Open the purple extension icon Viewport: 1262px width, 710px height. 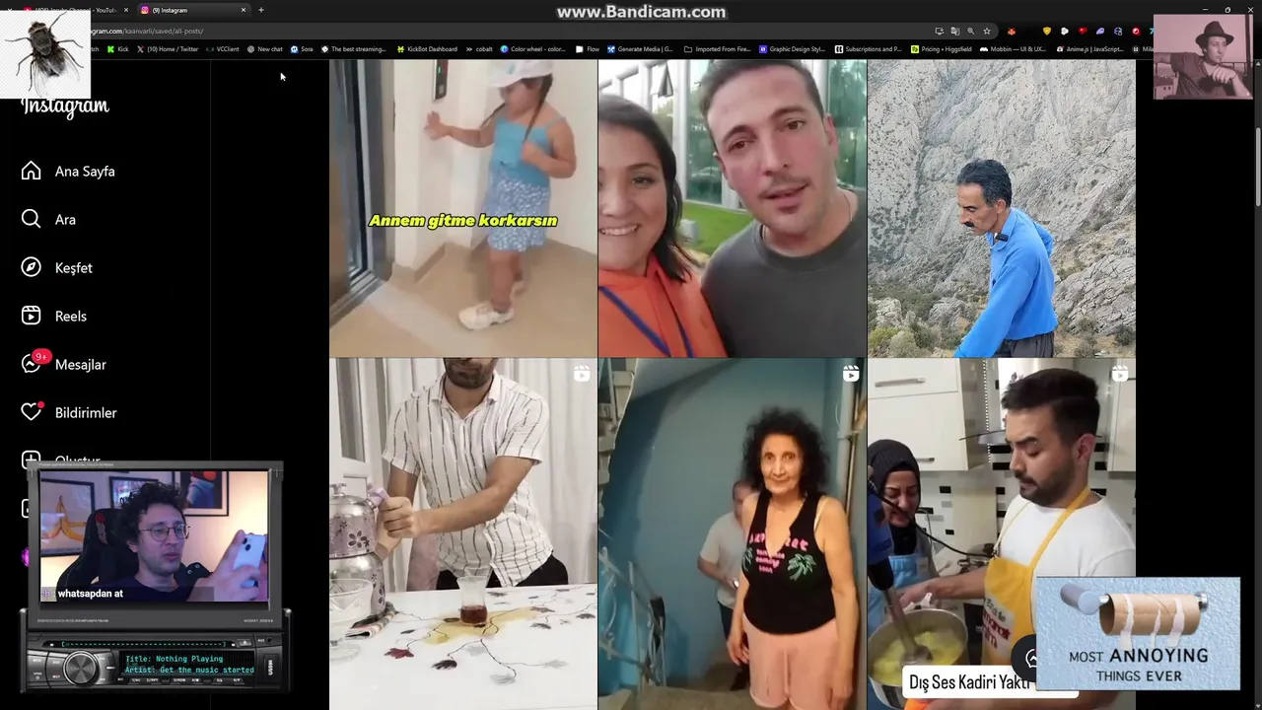[1100, 31]
